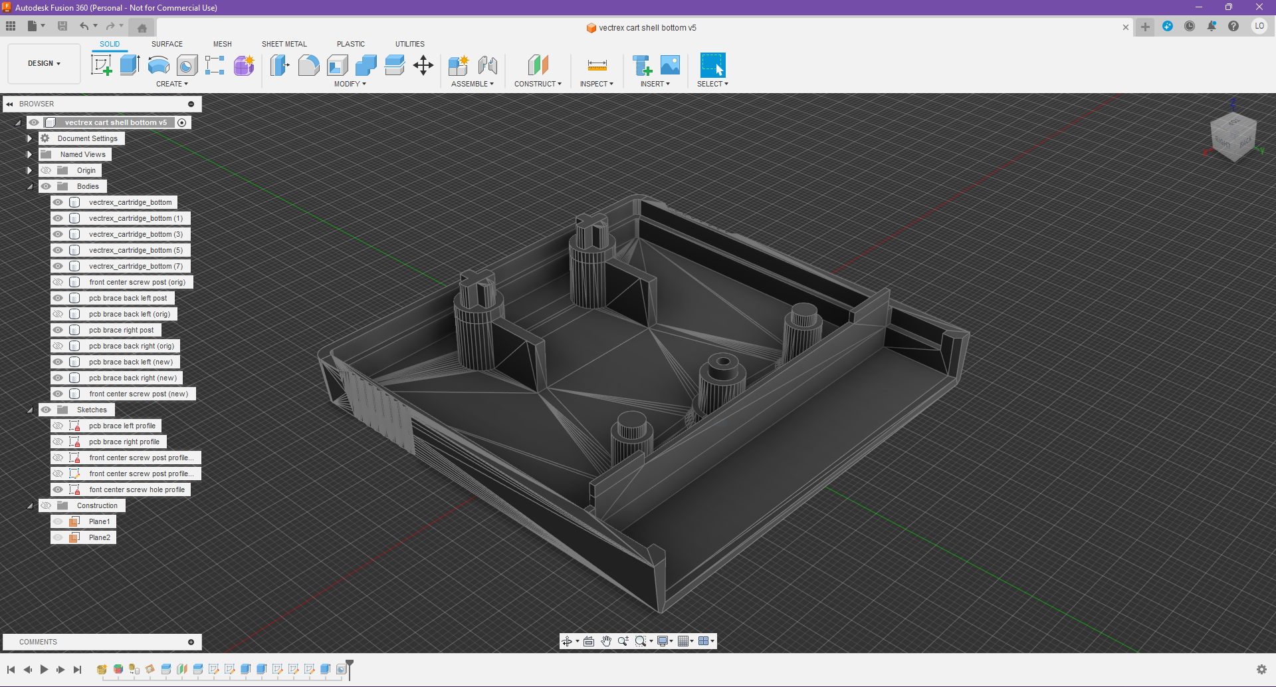Click the Extrude tool icon
This screenshot has height=687, width=1276.
click(130, 65)
